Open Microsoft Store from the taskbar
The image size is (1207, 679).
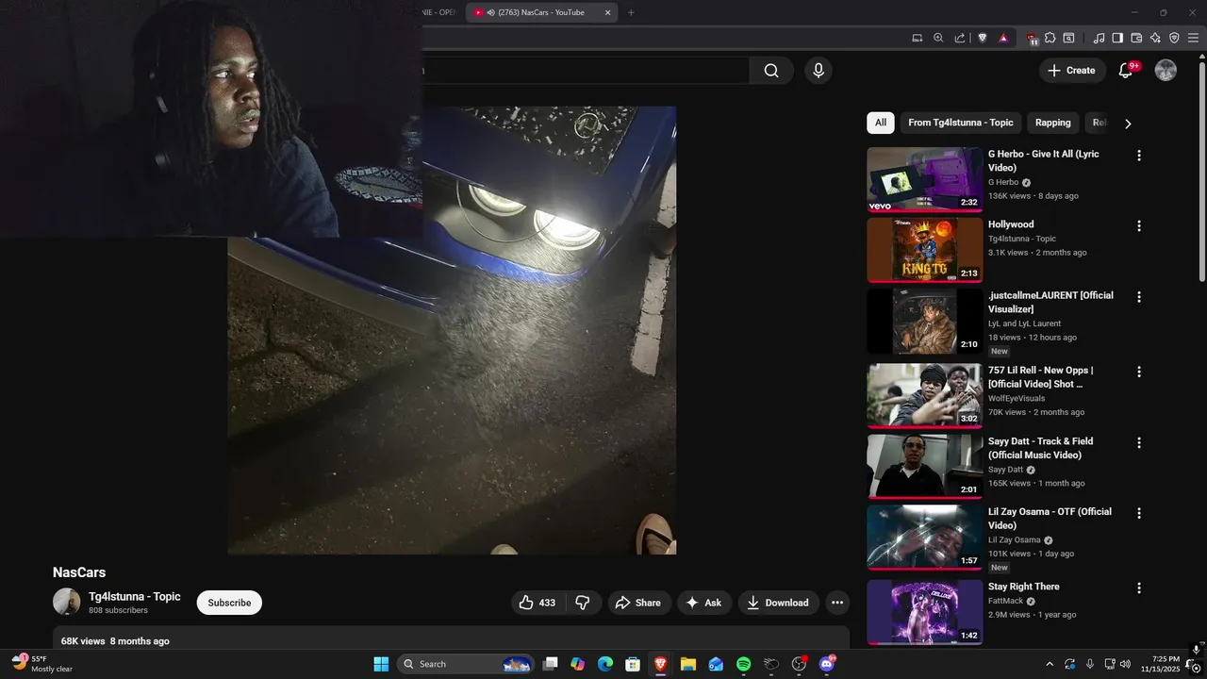point(634,664)
